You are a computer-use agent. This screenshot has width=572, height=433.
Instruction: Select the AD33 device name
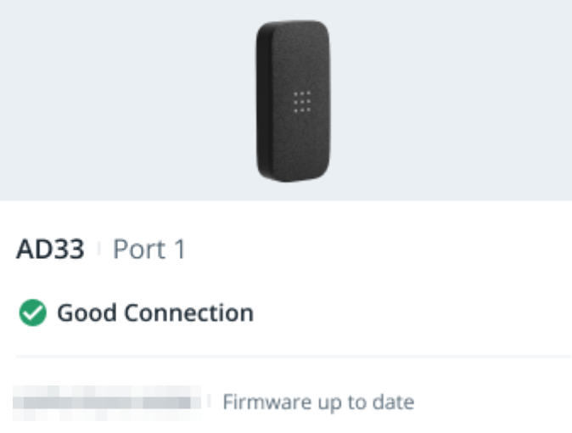click(x=50, y=250)
